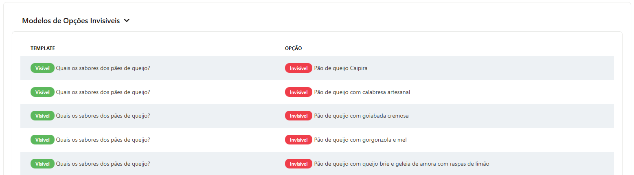Click the chevron beside Modelos de Opções Invisíveis
634x175 pixels.
click(127, 21)
